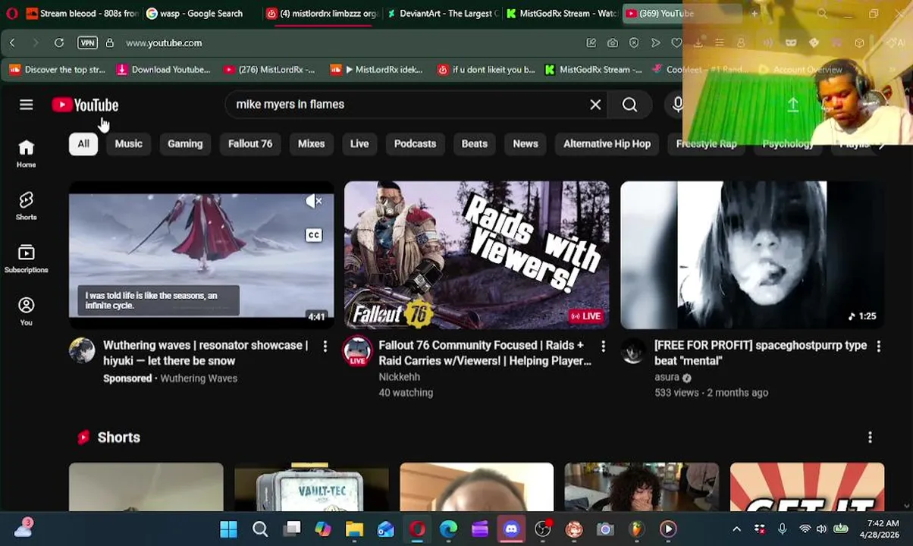Open the Opera menu logo button
The image size is (913, 546).
11,14
